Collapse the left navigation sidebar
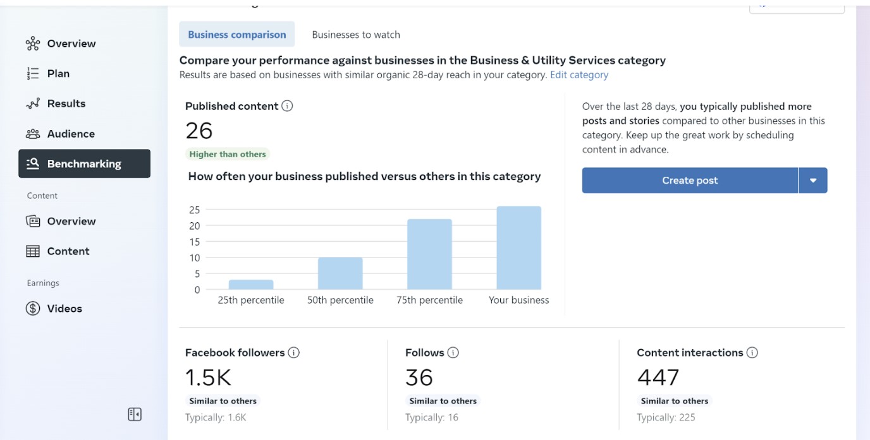The height and width of the screenshot is (440, 870). (x=135, y=413)
